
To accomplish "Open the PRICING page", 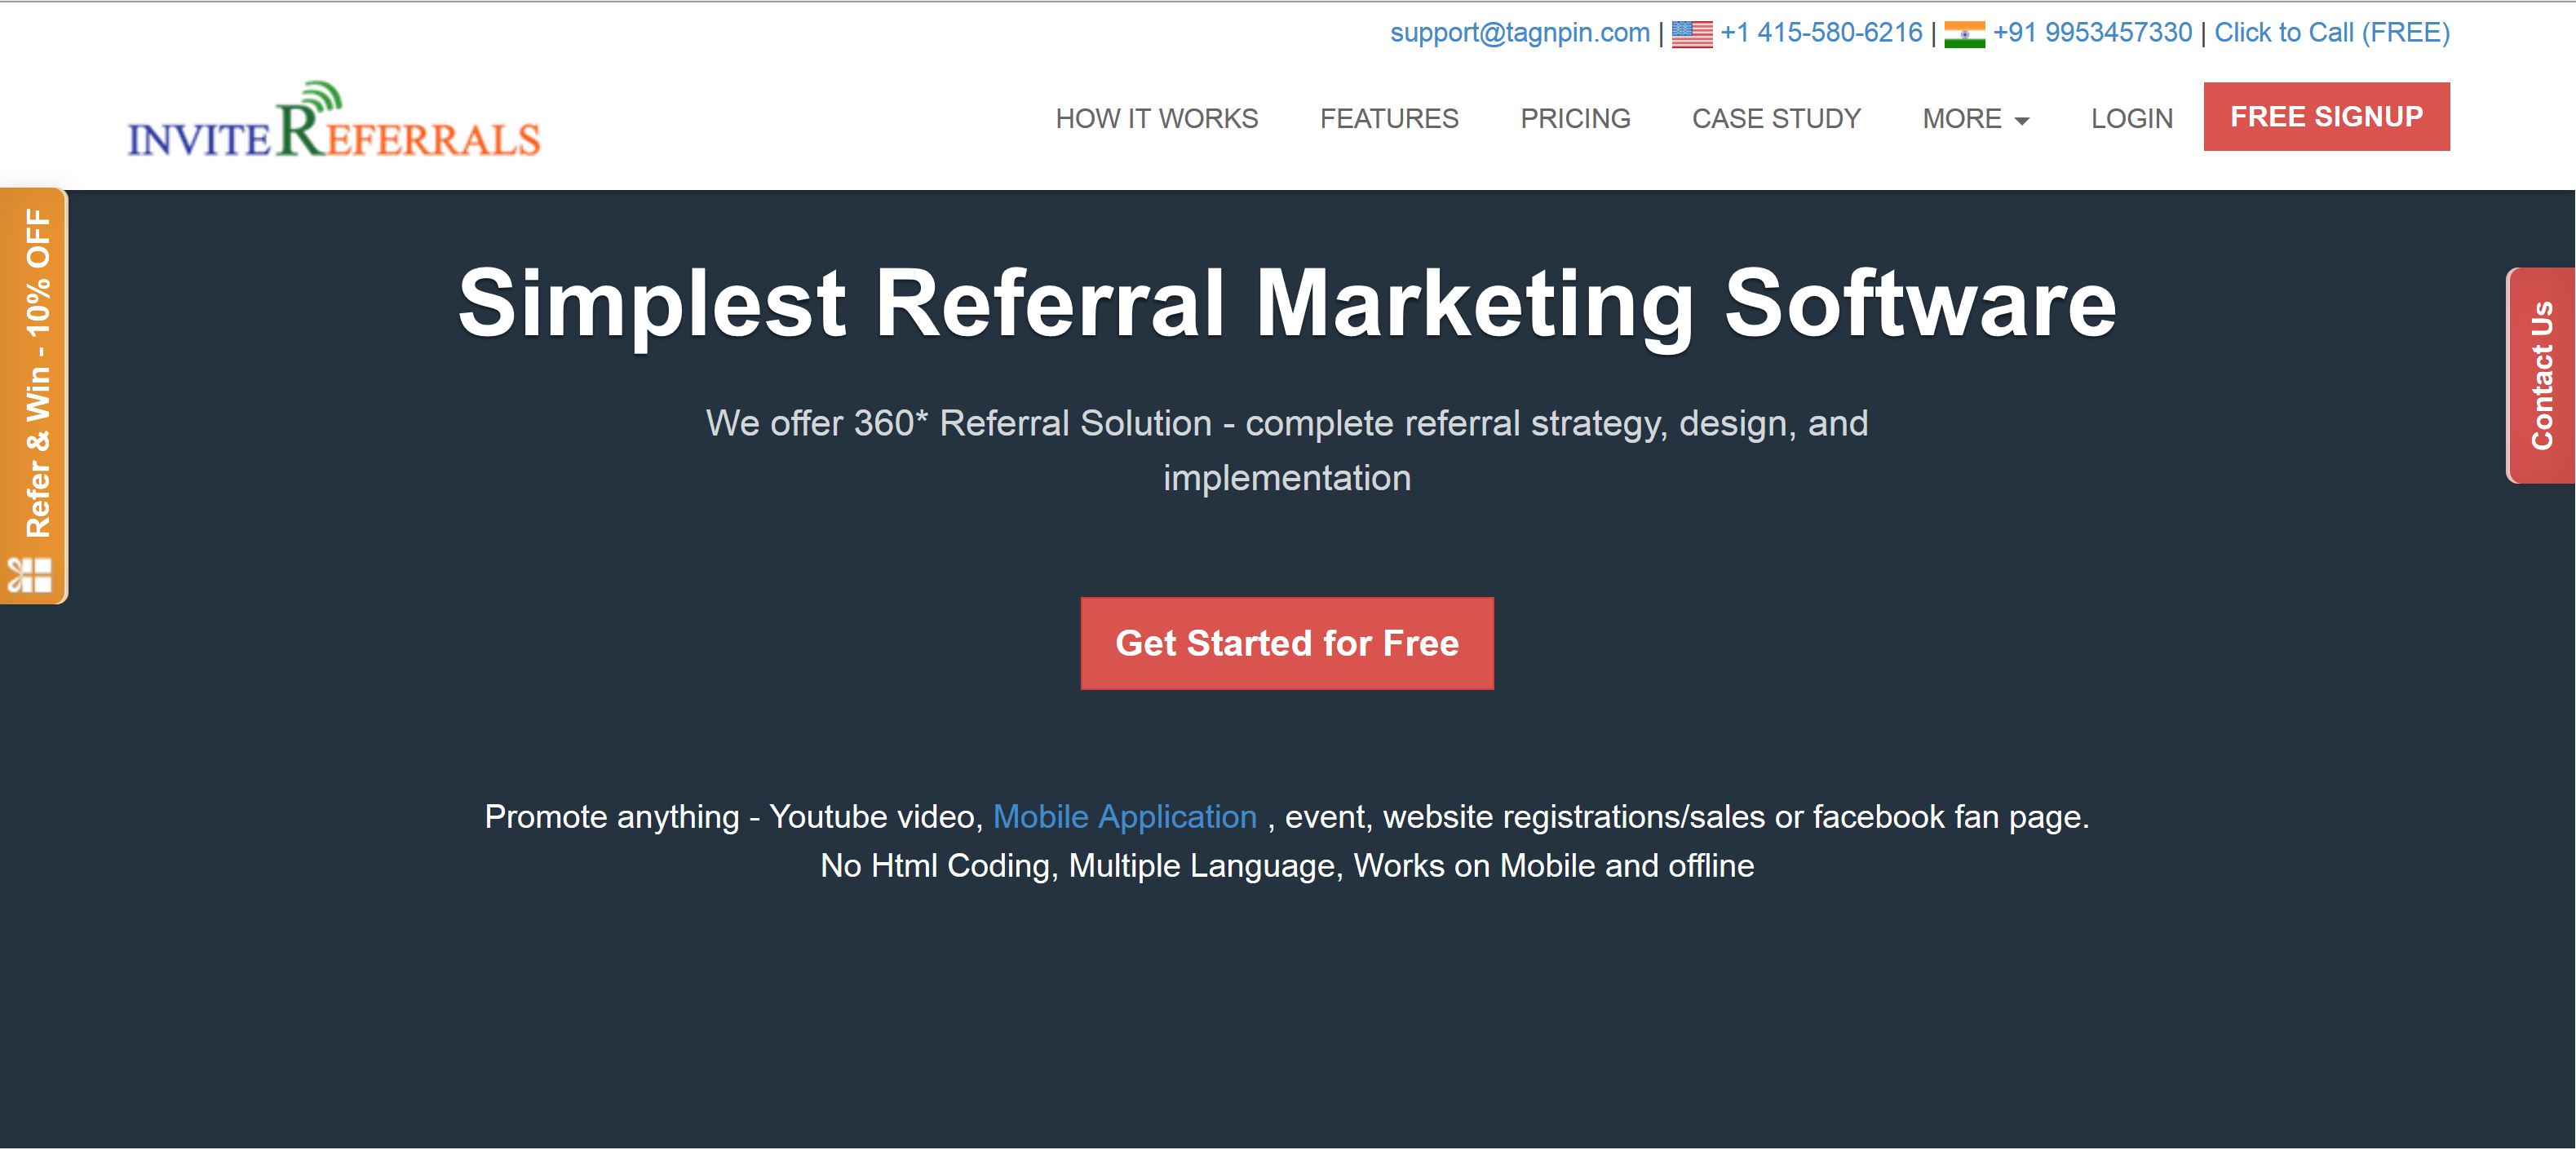I will [x=1575, y=119].
